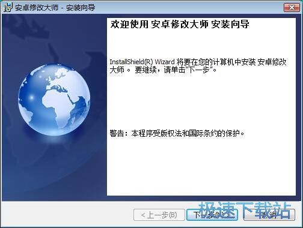Click the globe image on the left panel
The height and width of the screenshot is (228, 303).
pyautogui.click(x=54, y=100)
